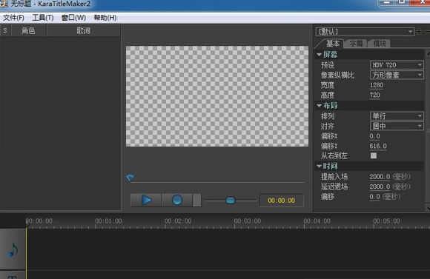Click the timeline playhead at 00:00:00
The width and height of the screenshot is (430, 279).
click(27, 223)
